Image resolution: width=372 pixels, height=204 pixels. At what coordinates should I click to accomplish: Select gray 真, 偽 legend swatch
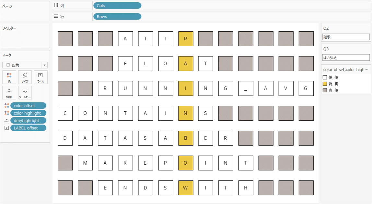coord(325,90)
